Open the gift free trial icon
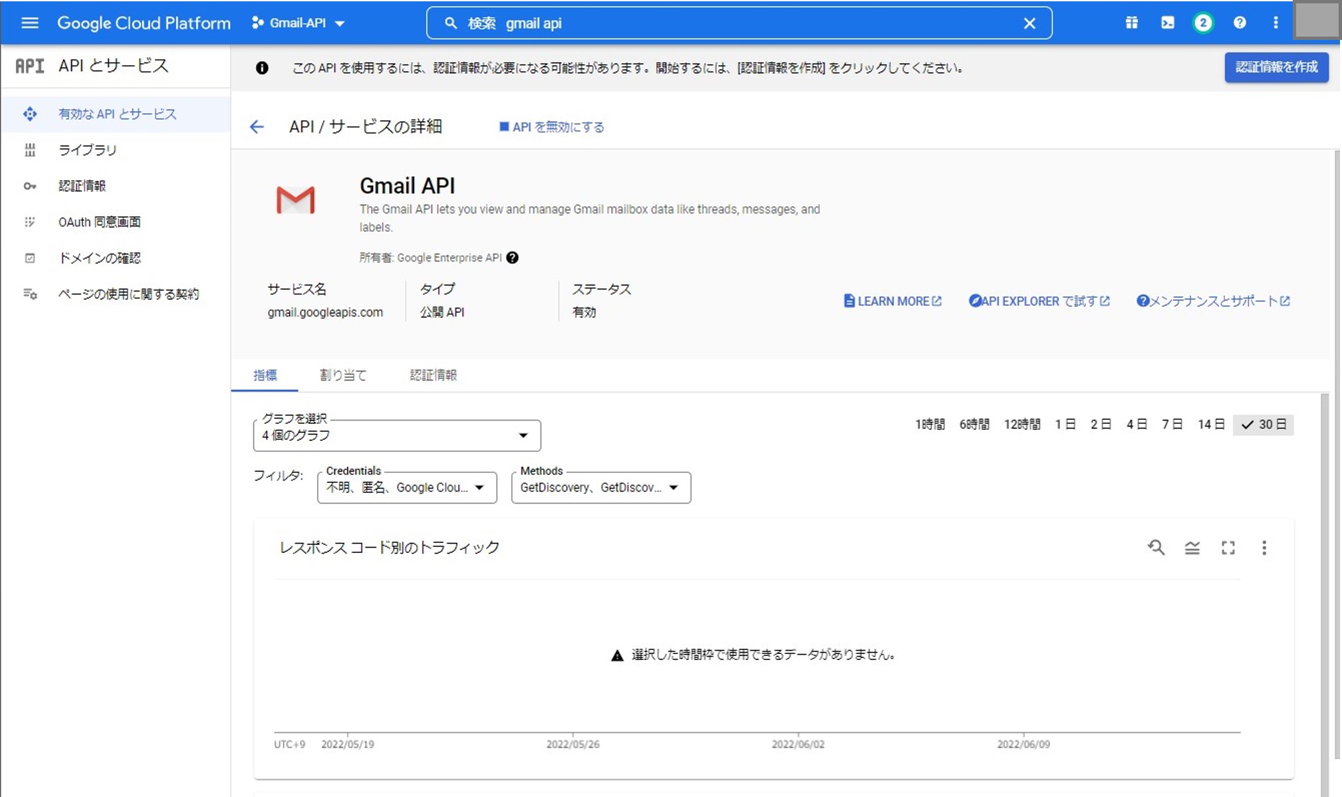 tap(1131, 23)
